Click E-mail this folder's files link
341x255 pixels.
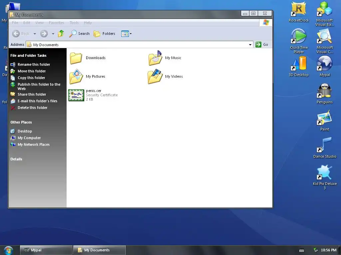pyautogui.click(x=37, y=101)
